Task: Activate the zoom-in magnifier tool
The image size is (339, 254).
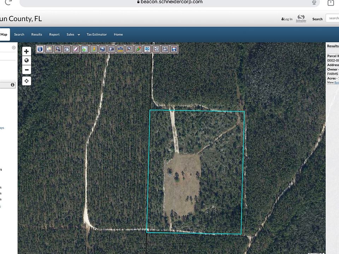Action: click(x=58, y=49)
